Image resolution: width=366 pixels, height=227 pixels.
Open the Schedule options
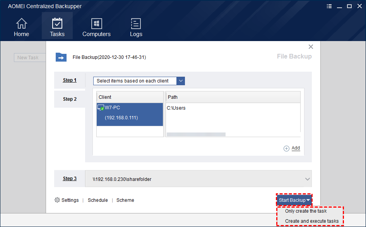(98, 200)
